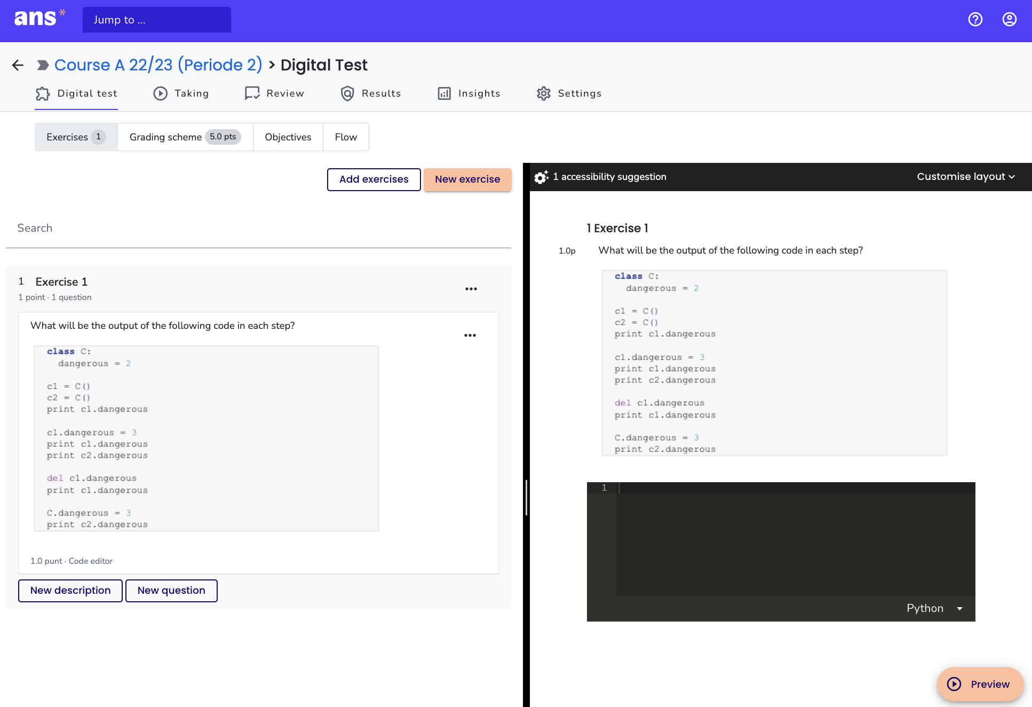
Task: Click the Digital Test breadcrumb title
Action: 324,65
